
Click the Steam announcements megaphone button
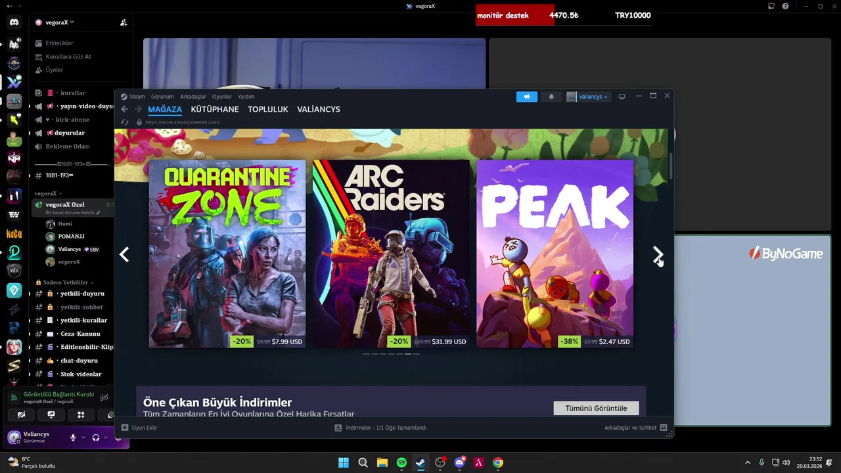tap(526, 97)
